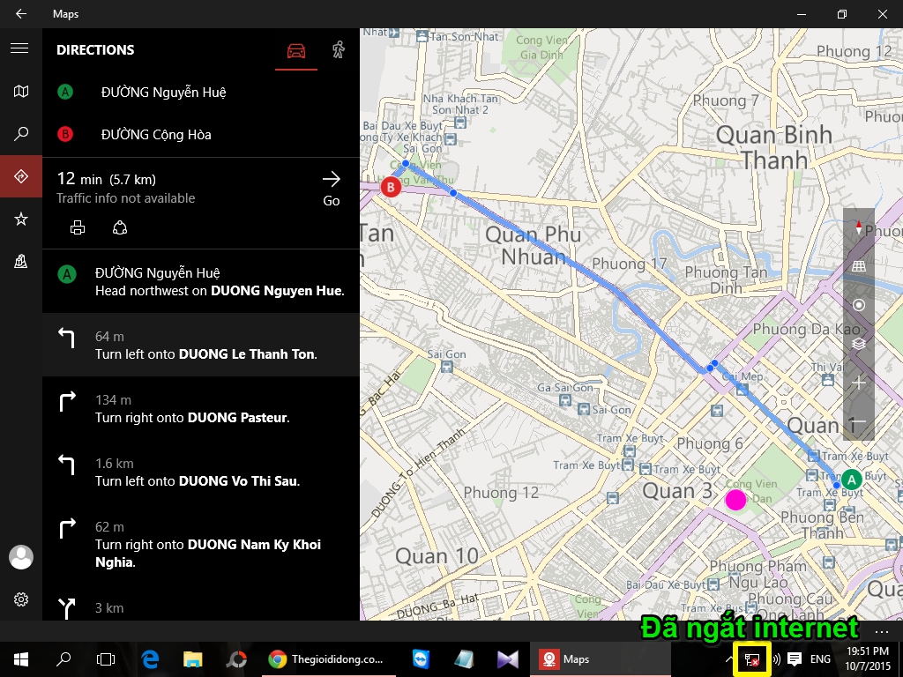Switch to the Map view sidebar icon

pyautogui.click(x=21, y=91)
